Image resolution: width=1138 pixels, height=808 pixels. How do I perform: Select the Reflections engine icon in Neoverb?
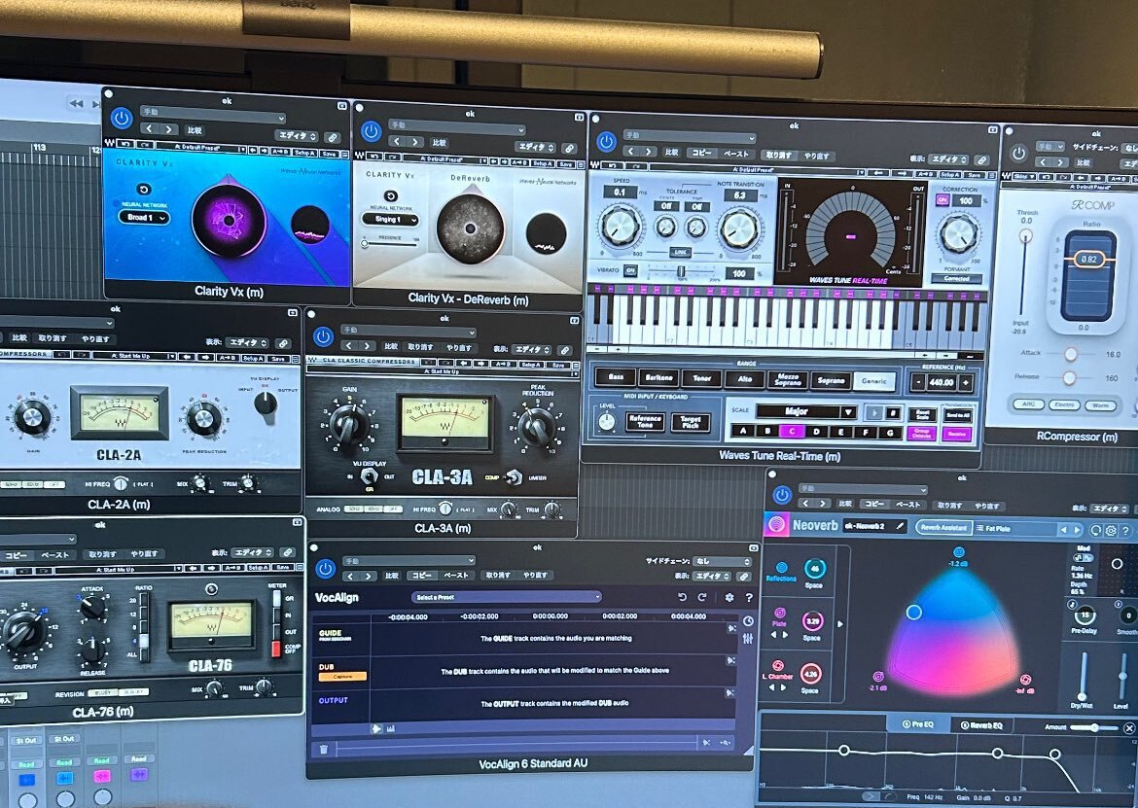coord(780,567)
